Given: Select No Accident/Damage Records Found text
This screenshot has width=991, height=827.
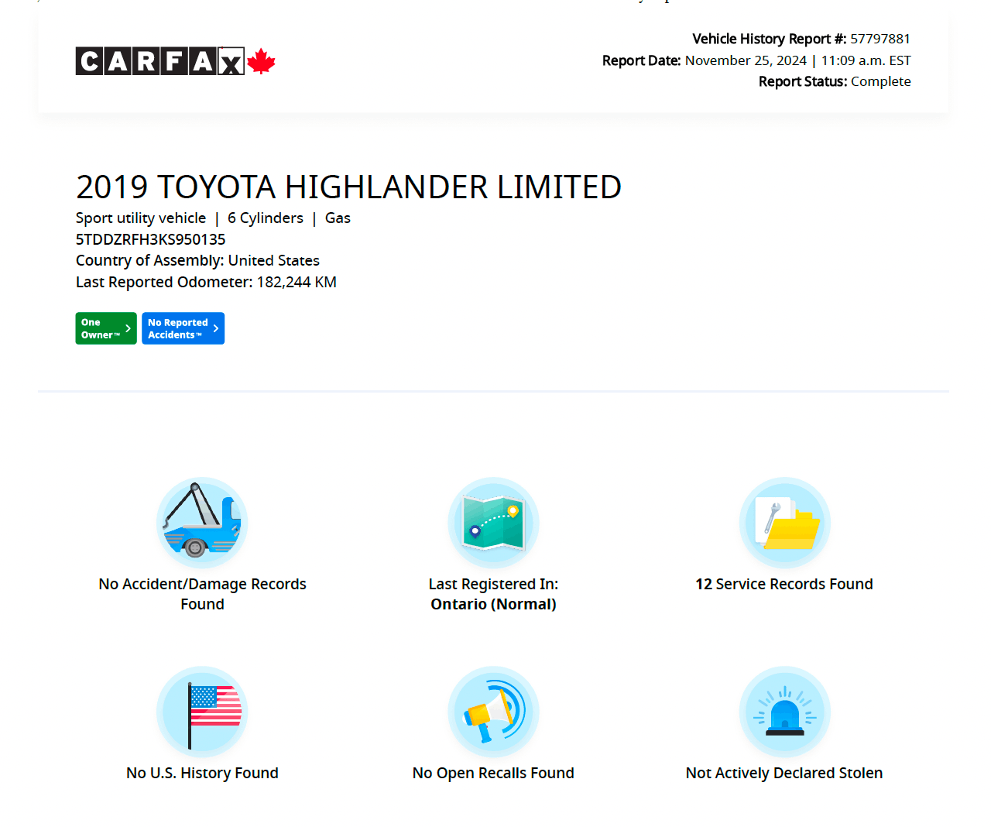Looking at the screenshot, I should pyautogui.click(x=202, y=594).
